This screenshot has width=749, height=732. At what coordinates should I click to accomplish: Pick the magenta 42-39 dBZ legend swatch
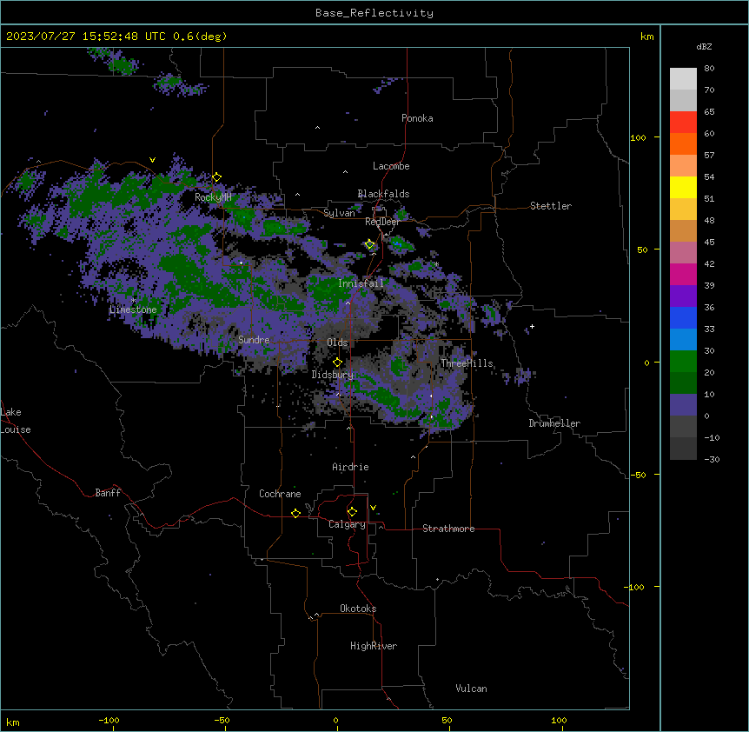[683, 274]
